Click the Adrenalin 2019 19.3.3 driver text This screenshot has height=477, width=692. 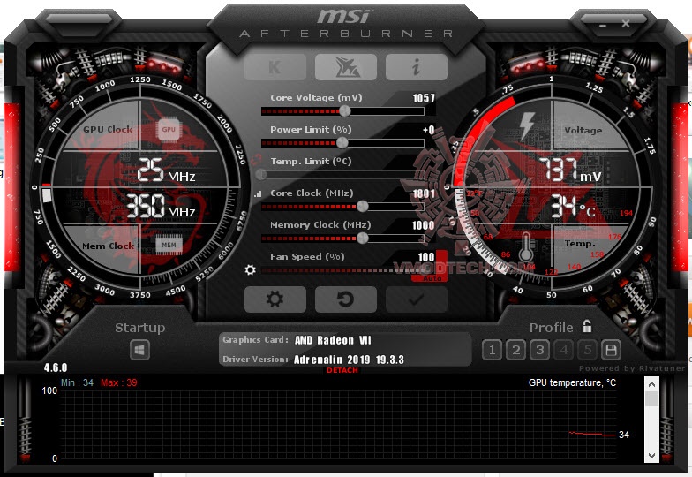pyautogui.click(x=349, y=360)
